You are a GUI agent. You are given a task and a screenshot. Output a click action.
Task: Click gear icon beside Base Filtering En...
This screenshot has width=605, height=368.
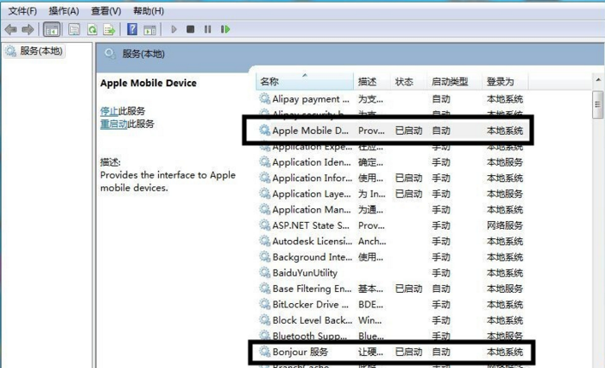(x=265, y=289)
